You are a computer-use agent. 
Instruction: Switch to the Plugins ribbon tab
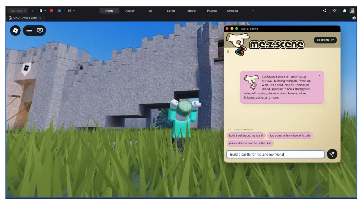click(x=212, y=11)
